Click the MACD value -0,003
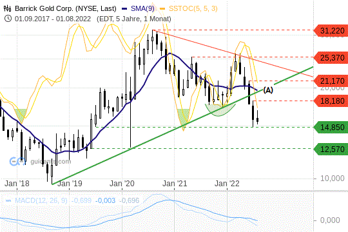The width and height of the screenshot is (348, 232). [106, 200]
